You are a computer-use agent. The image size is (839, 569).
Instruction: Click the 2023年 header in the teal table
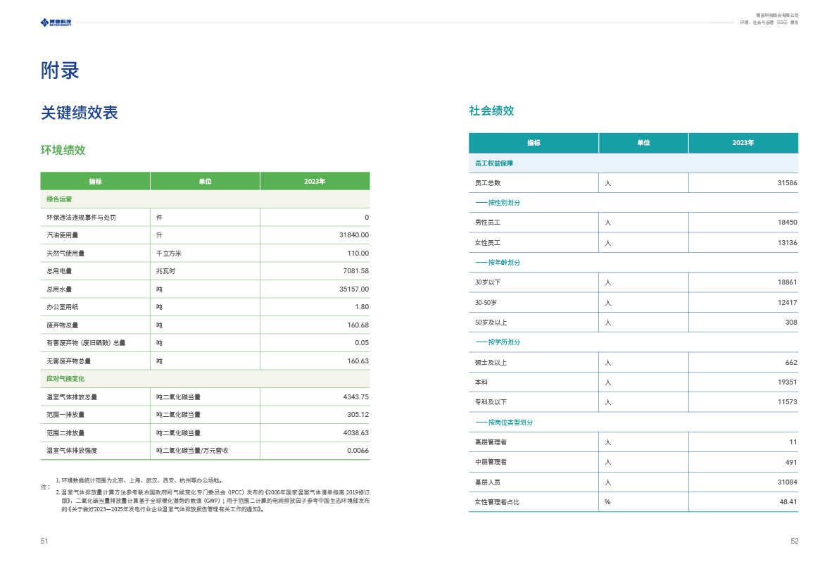[x=743, y=143]
